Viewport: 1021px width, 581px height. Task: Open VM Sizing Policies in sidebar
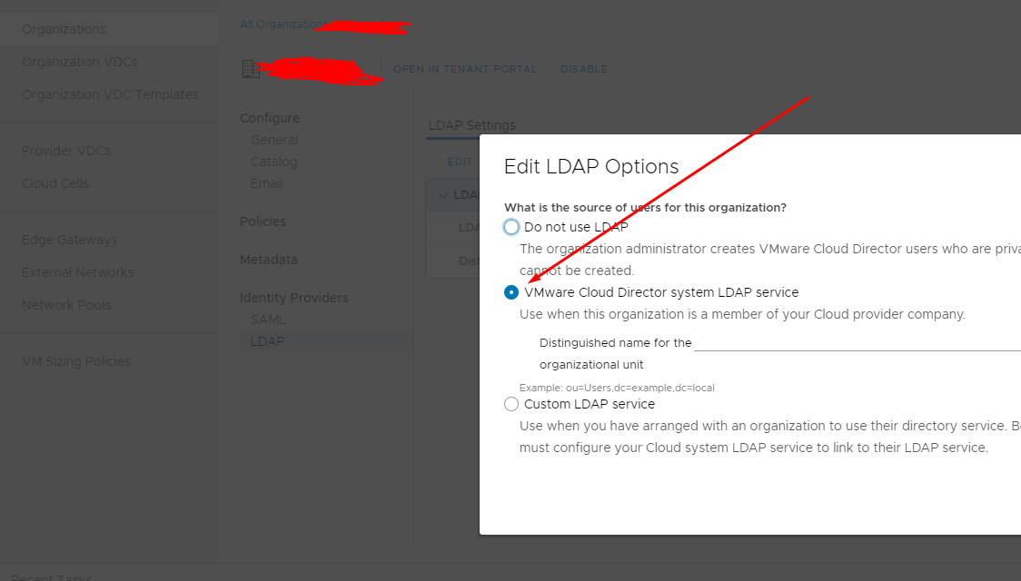point(76,361)
